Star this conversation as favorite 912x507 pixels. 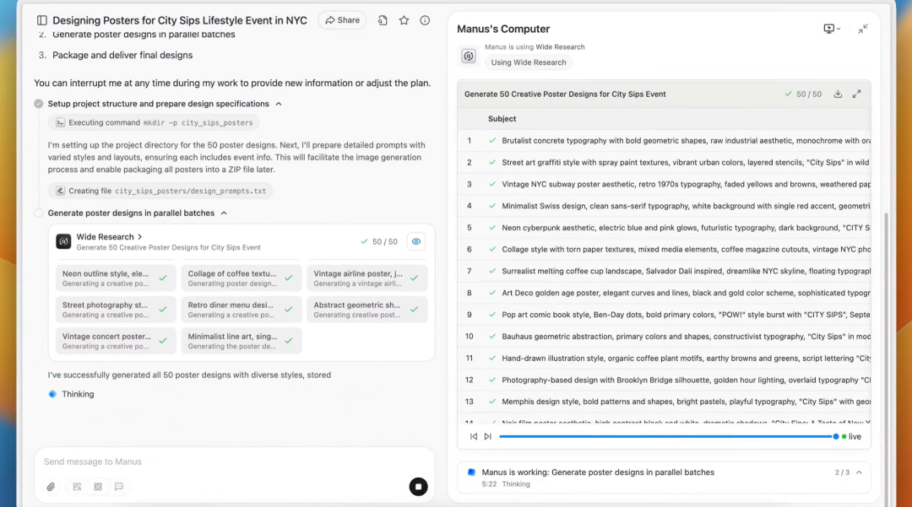pyautogui.click(x=404, y=20)
